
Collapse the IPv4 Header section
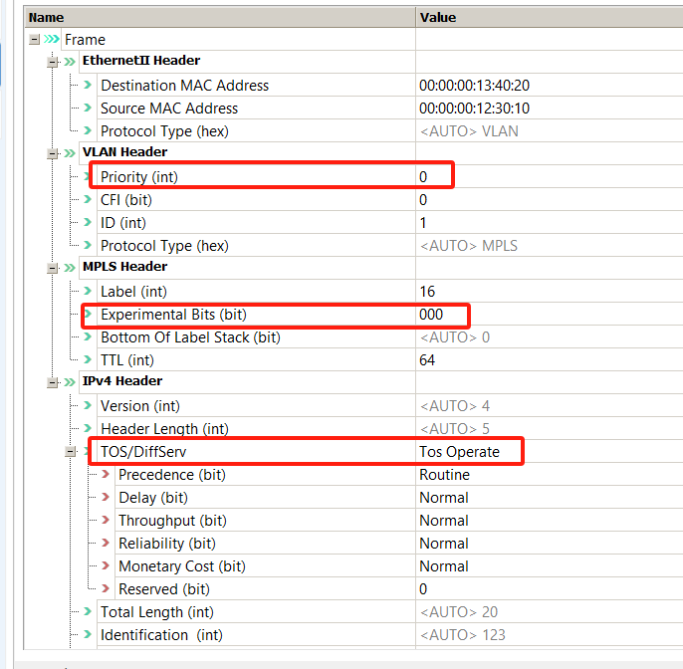point(53,382)
